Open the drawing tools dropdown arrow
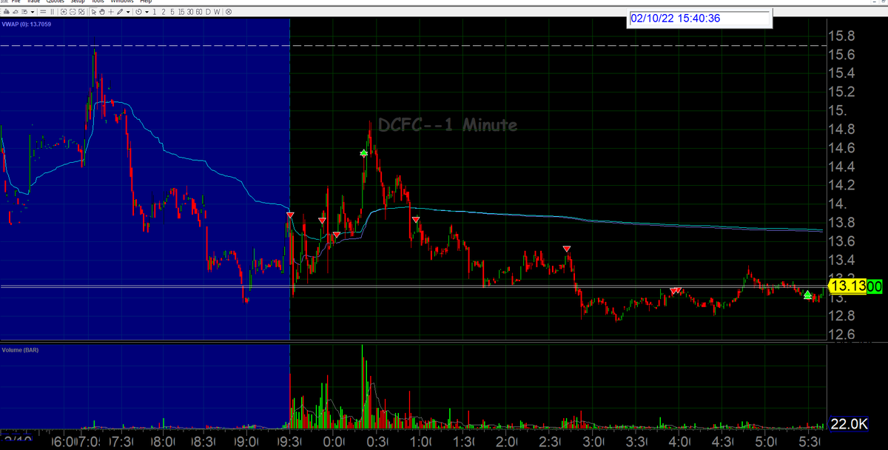The height and width of the screenshot is (450, 888). point(128,12)
